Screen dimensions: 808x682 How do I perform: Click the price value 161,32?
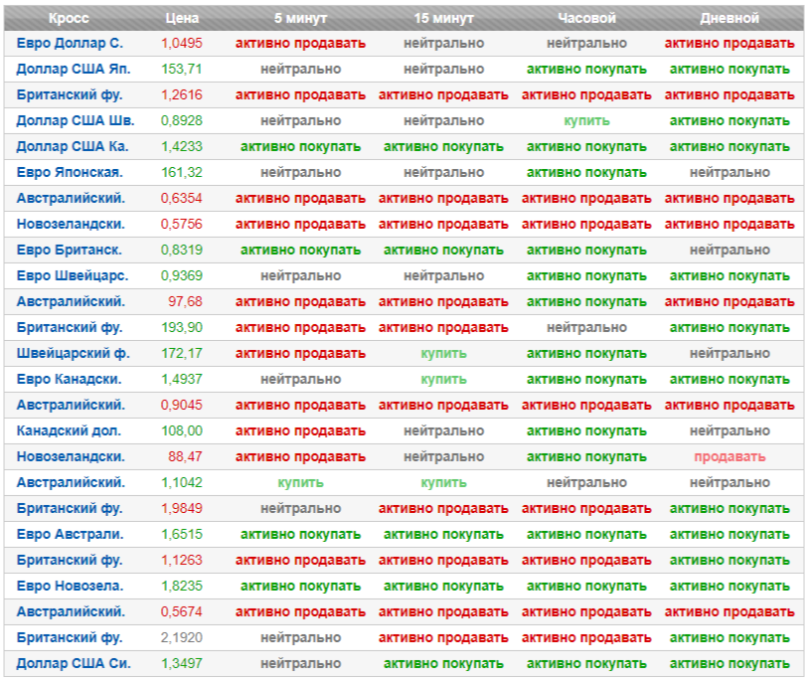tap(182, 172)
